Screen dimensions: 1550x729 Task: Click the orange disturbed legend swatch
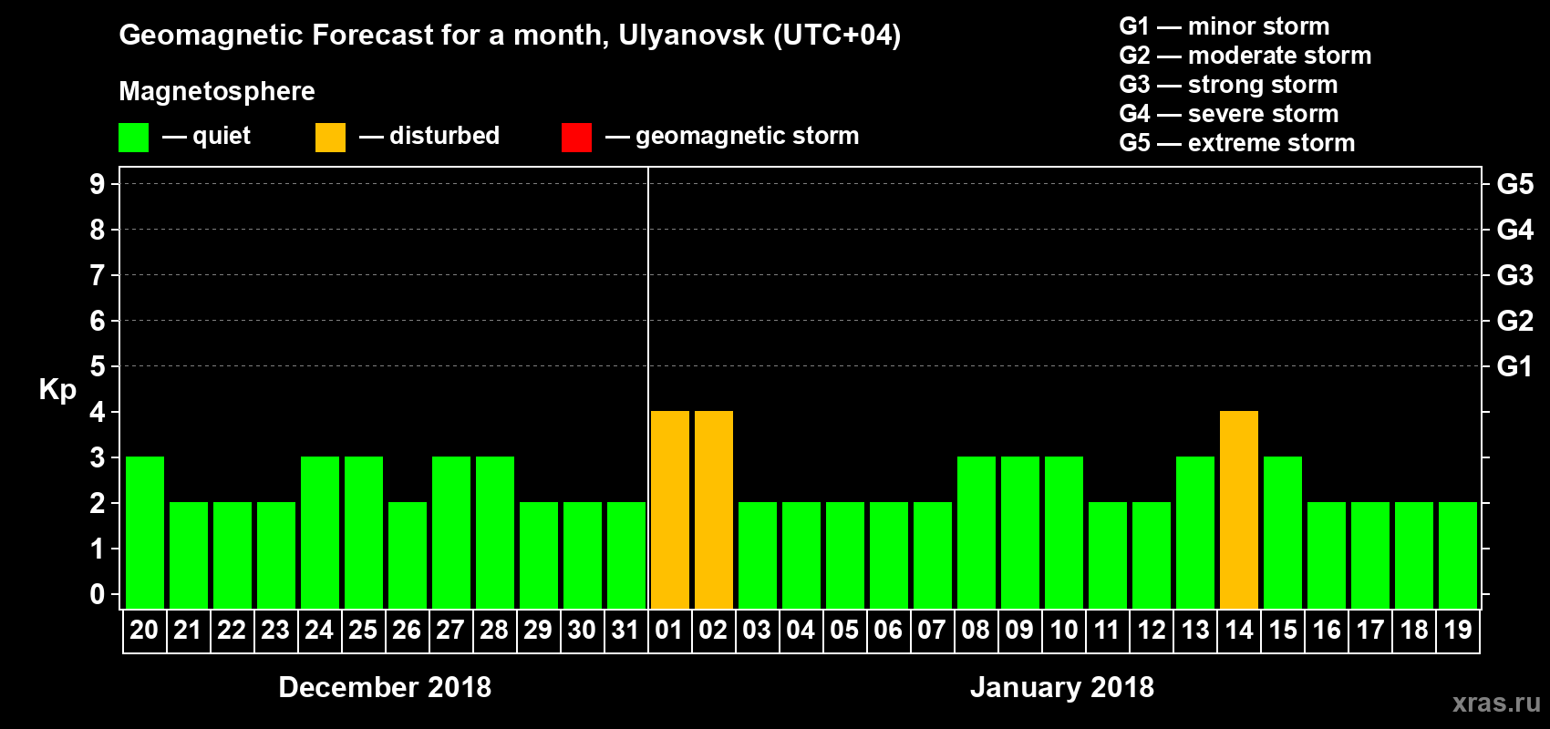click(x=330, y=138)
